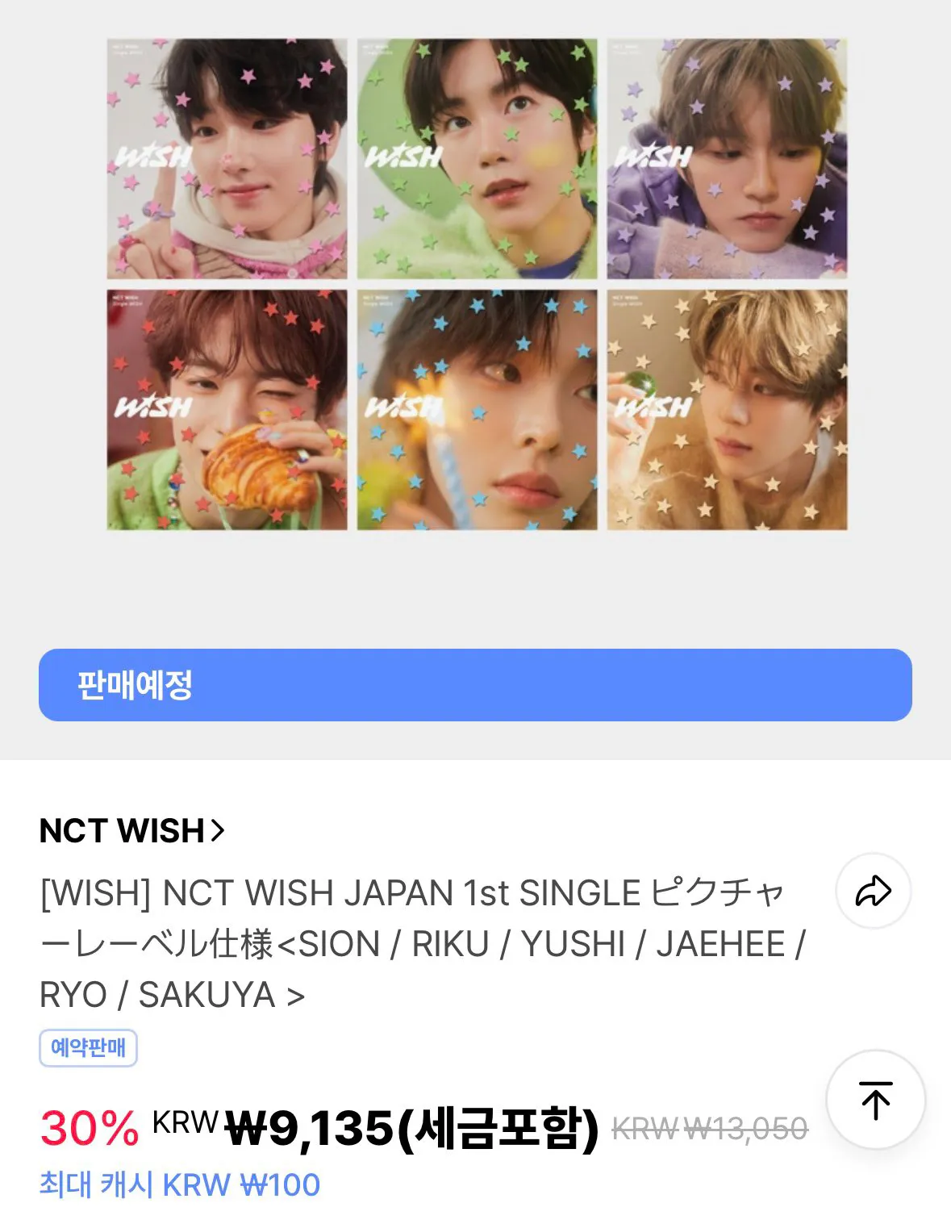951x1224 pixels.
Task: Click the blue 판매예정 button
Action: pyautogui.click(x=475, y=685)
